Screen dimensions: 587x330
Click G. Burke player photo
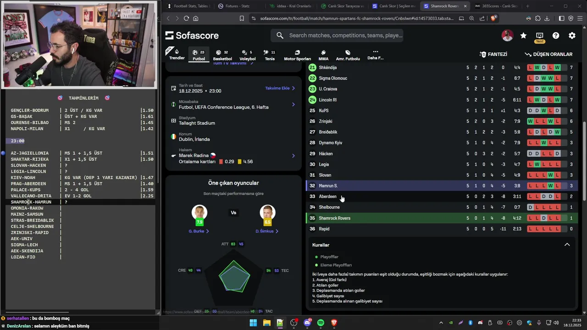pos(199,213)
